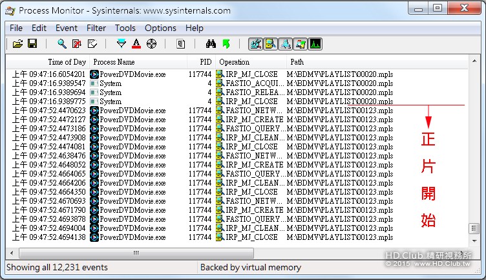Open the Help menu

(195, 28)
